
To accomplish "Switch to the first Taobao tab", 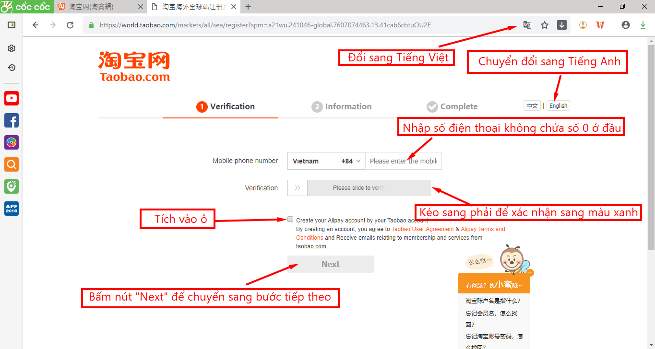I will tap(100, 7).
